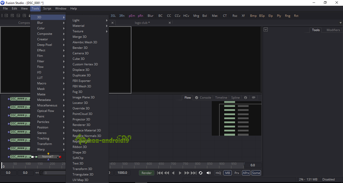Image resolution: width=343 pixels, height=183 pixels.
Task: Add the Ply polygon mask tool
Action: click(279, 16)
